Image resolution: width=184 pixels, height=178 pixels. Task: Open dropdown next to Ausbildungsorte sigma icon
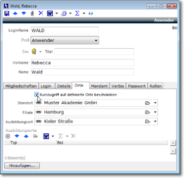click(67, 136)
